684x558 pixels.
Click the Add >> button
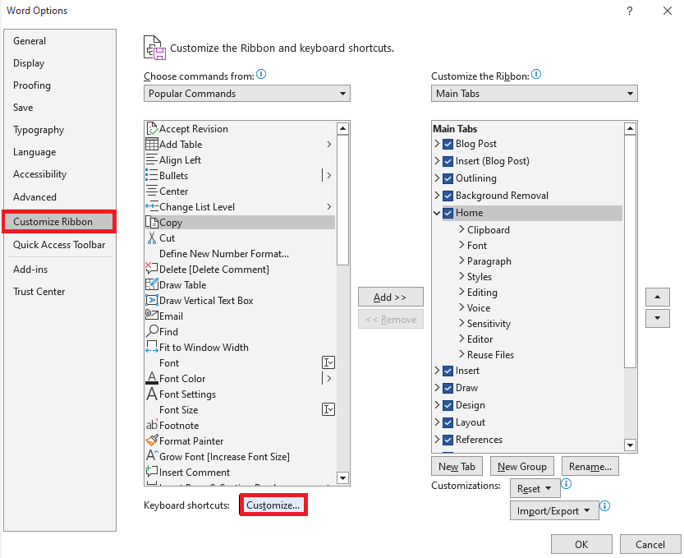pos(390,297)
